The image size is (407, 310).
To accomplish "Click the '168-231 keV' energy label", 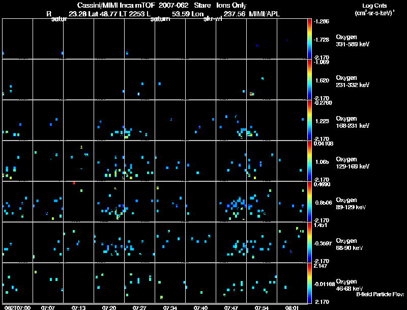I will (353, 126).
